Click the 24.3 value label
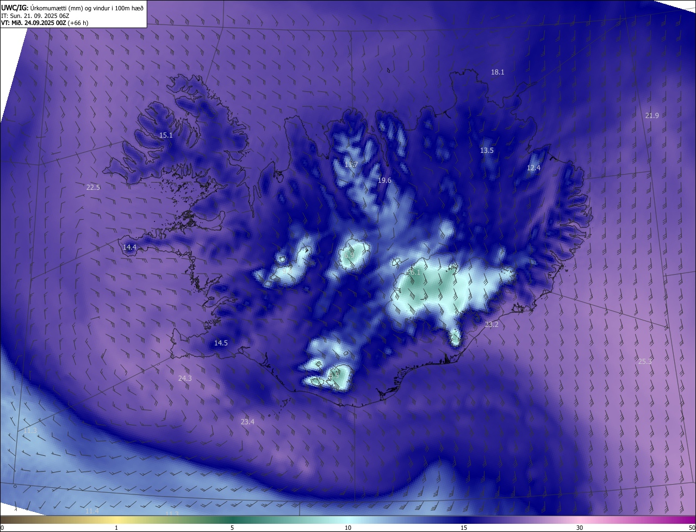 tap(185, 378)
